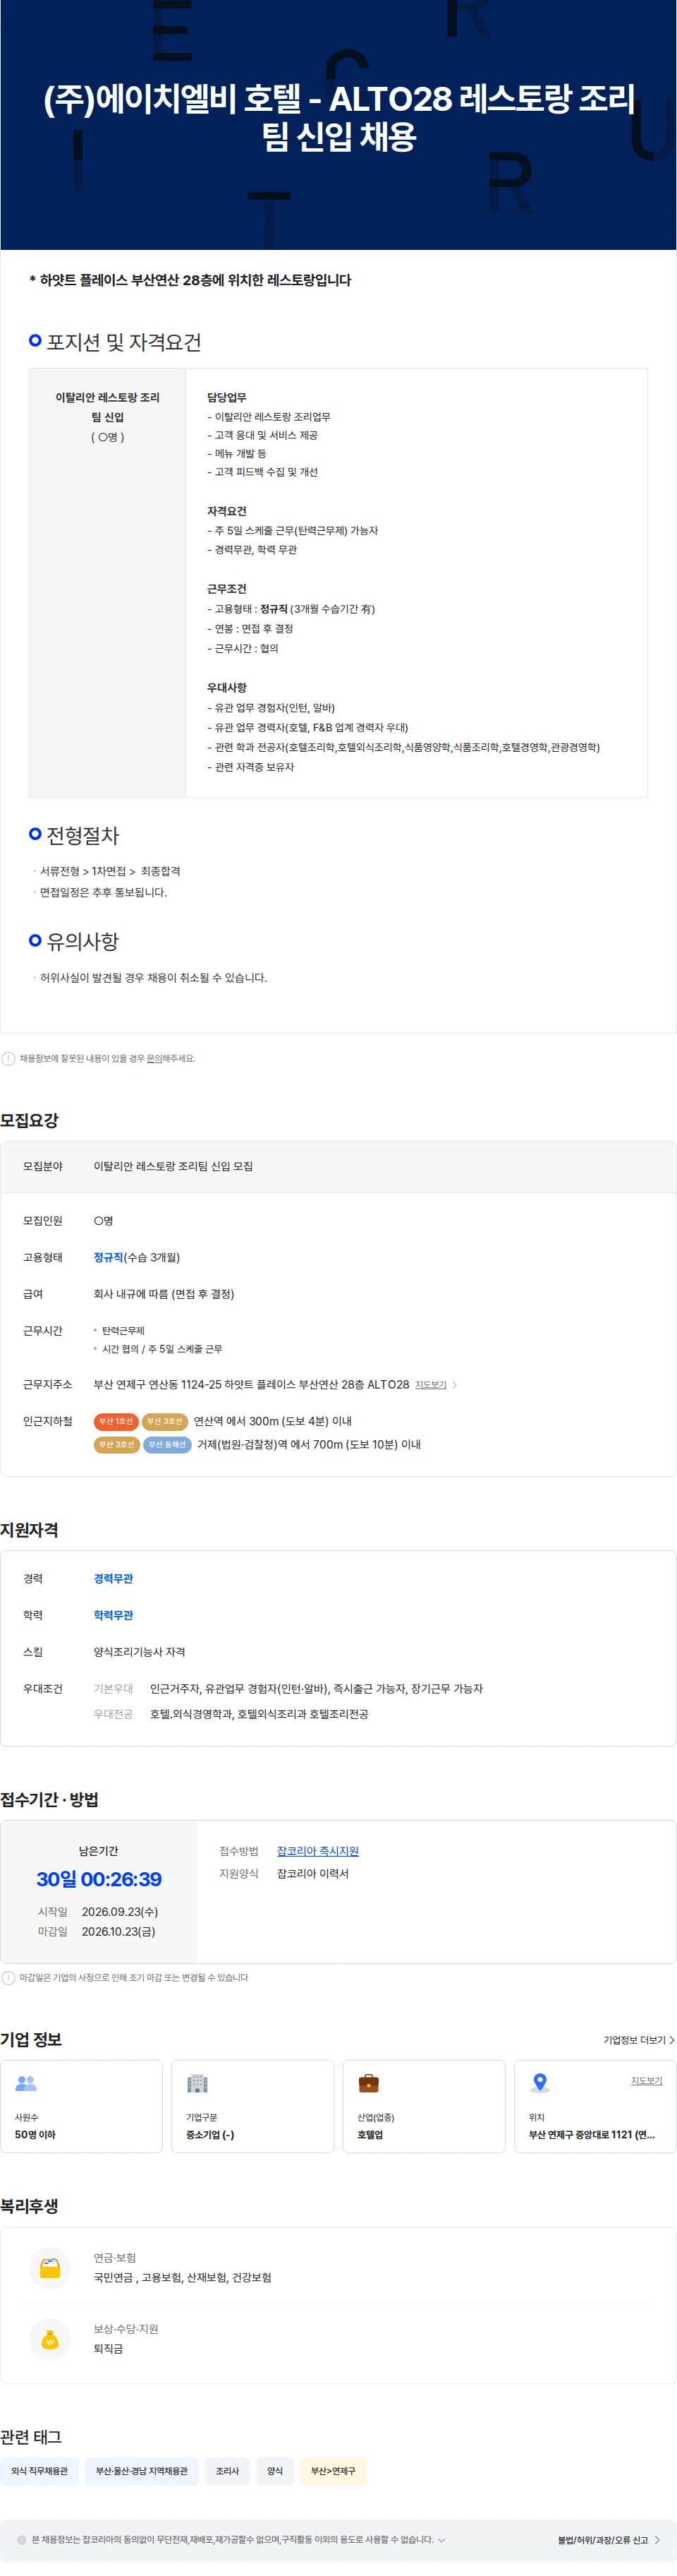
Task: Click the 문의 link under the posting
Action: [x=154, y=1058]
